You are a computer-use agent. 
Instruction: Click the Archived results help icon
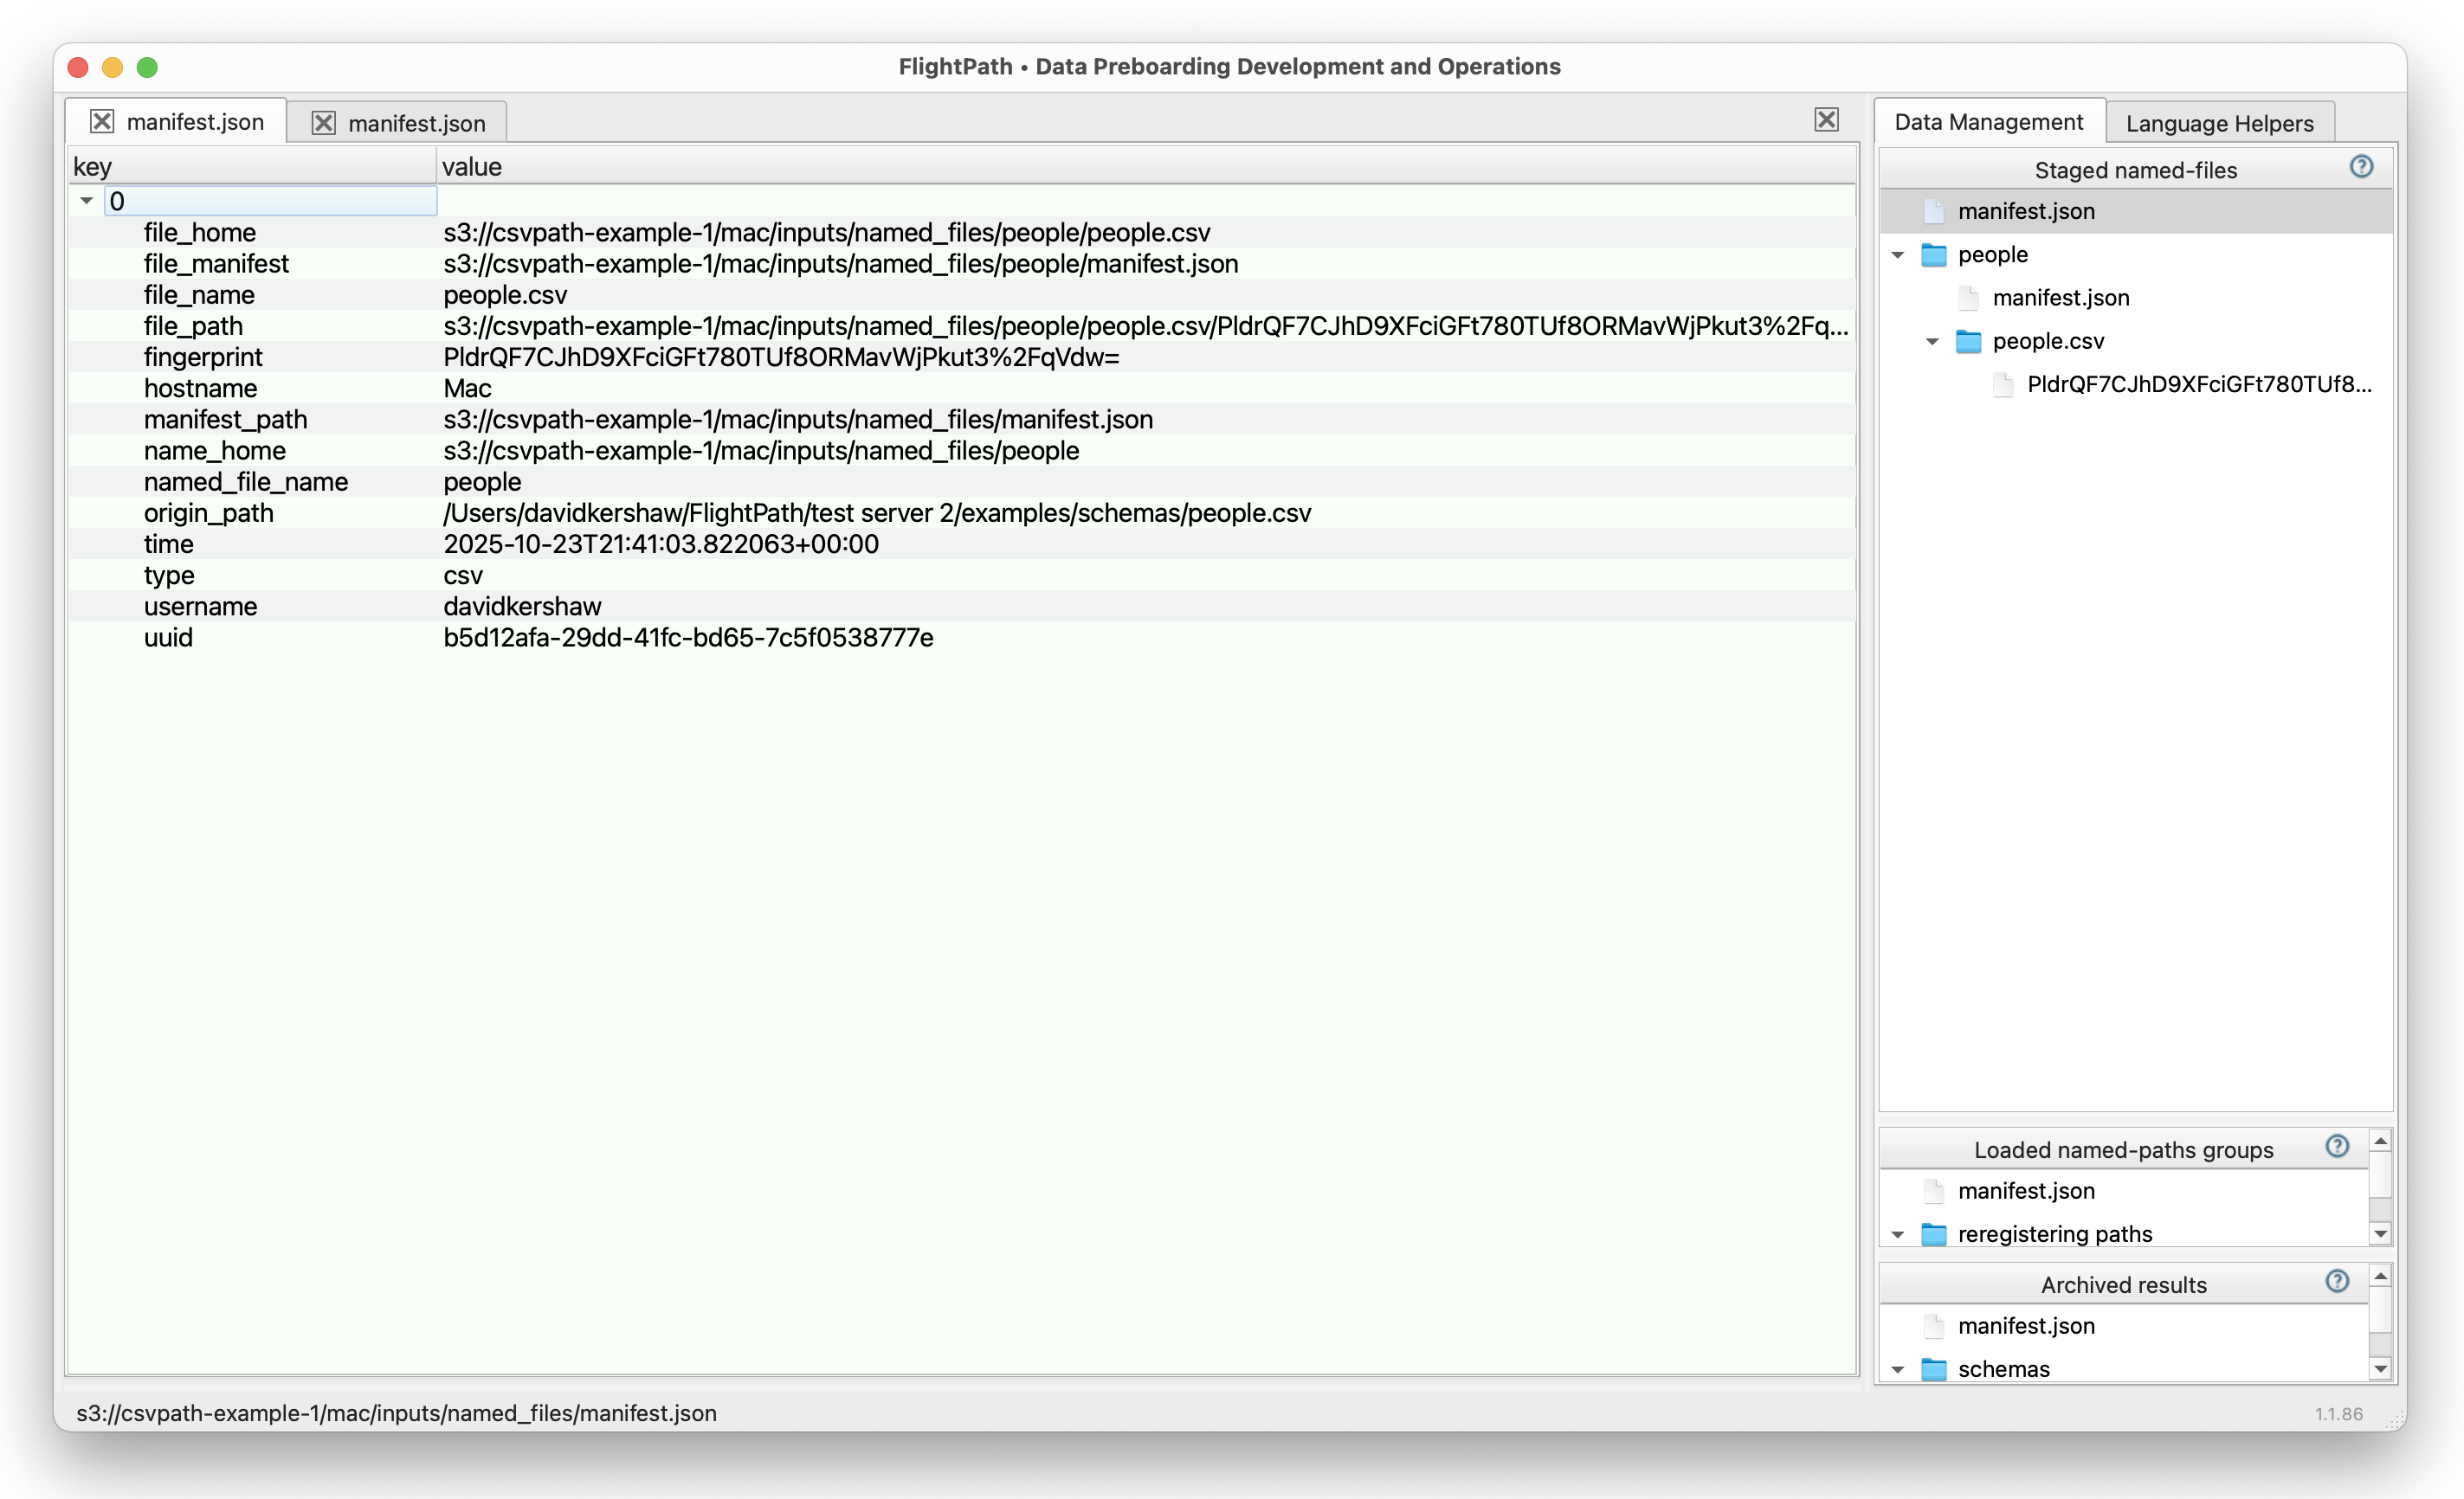tap(2336, 1281)
